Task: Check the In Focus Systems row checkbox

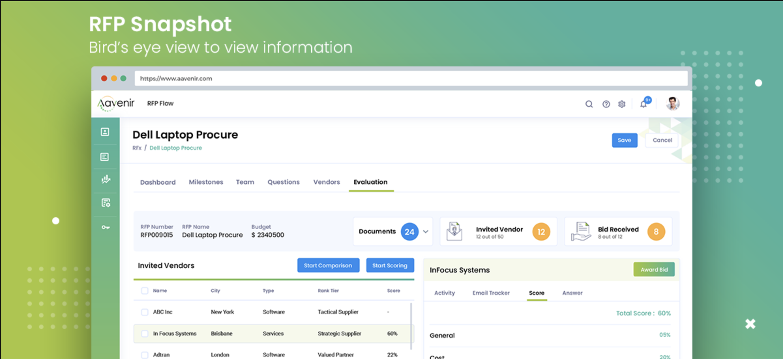Action: pyautogui.click(x=144, y=333)
